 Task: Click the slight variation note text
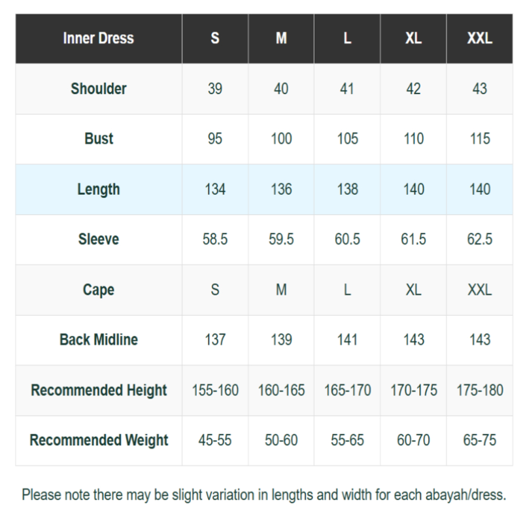[263, 495]
